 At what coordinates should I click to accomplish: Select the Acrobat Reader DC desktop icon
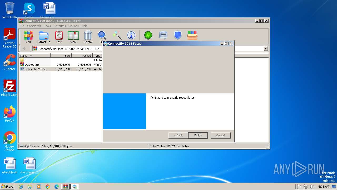pyautogui.click(x=9, y=38)
